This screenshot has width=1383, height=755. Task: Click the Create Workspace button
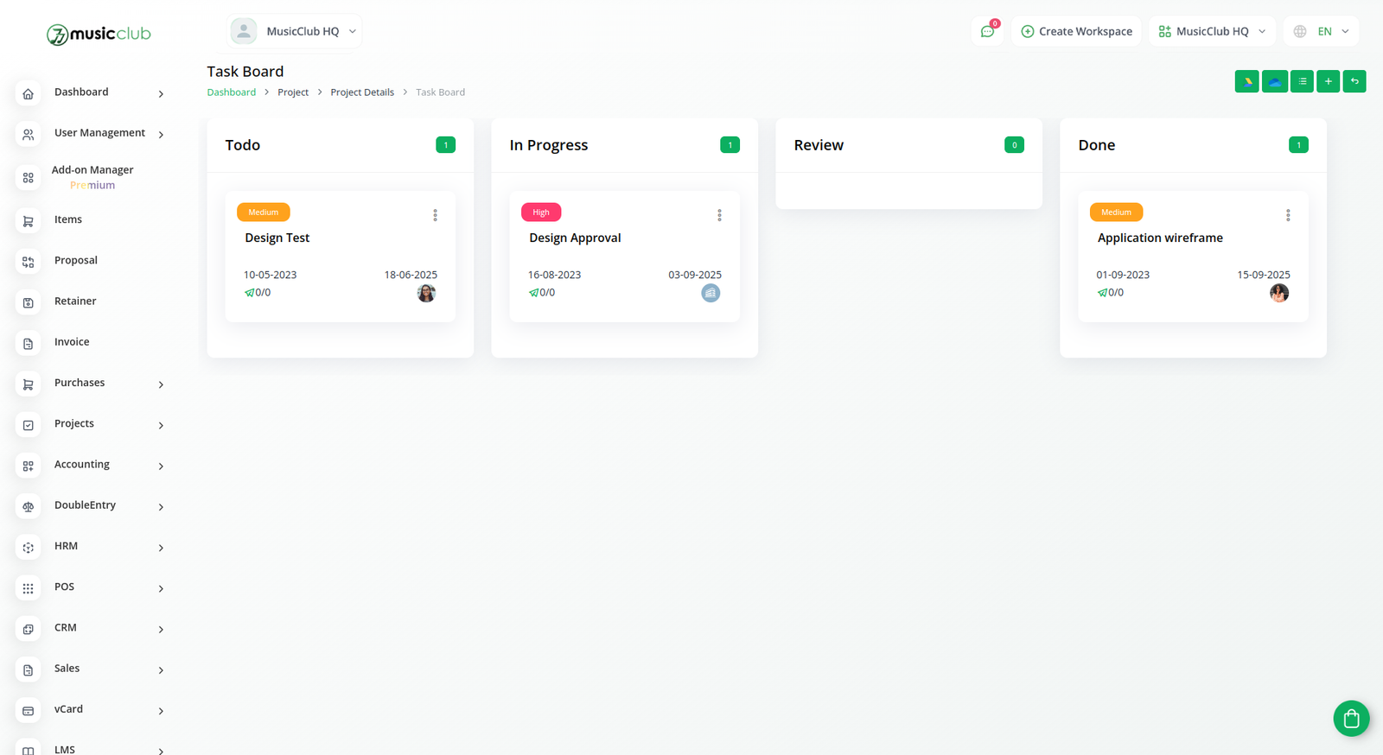(x=1076, y=31)
